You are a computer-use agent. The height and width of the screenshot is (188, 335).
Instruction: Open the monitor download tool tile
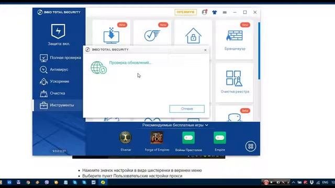coord(111,33)
